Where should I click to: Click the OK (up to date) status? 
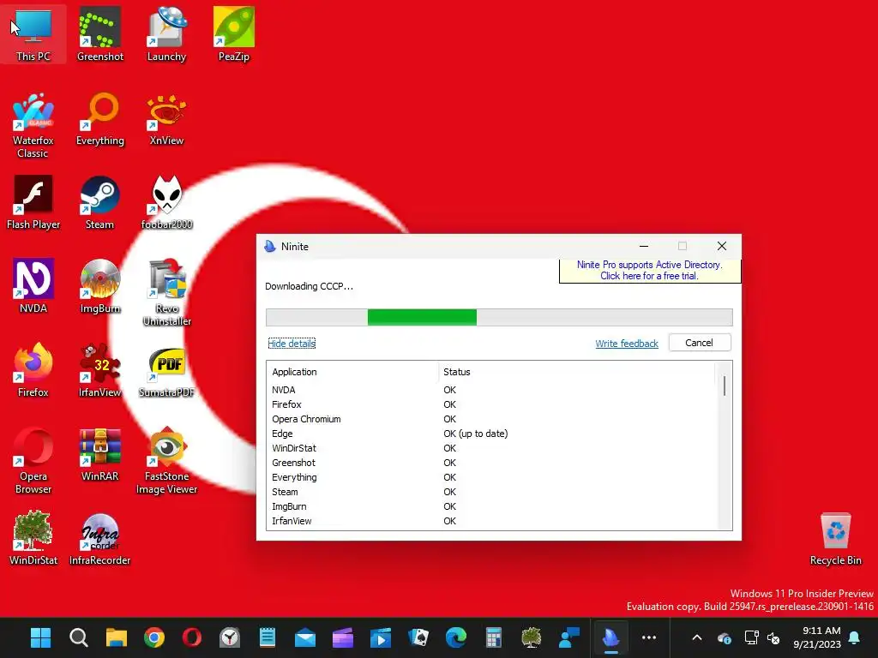coord(475,434)
